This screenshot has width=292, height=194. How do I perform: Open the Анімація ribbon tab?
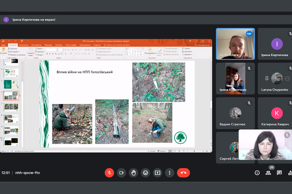(x=59, y=45)
